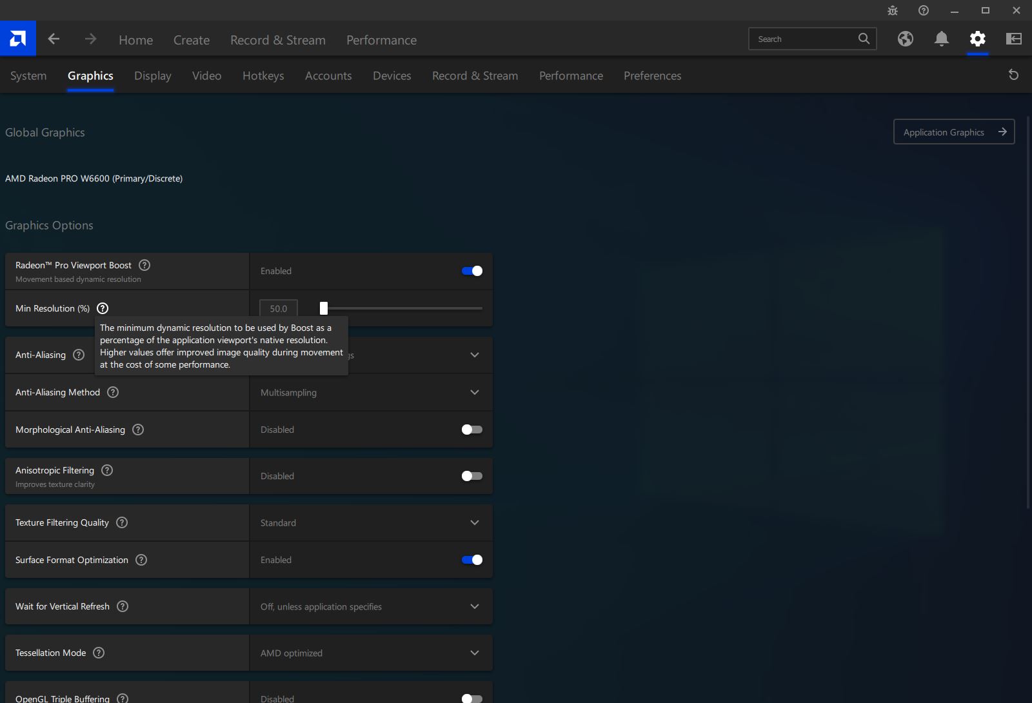This screenshot has height=703, width=1032.
Task: Click the Min Resolution value field
Action: click(279, 308)
